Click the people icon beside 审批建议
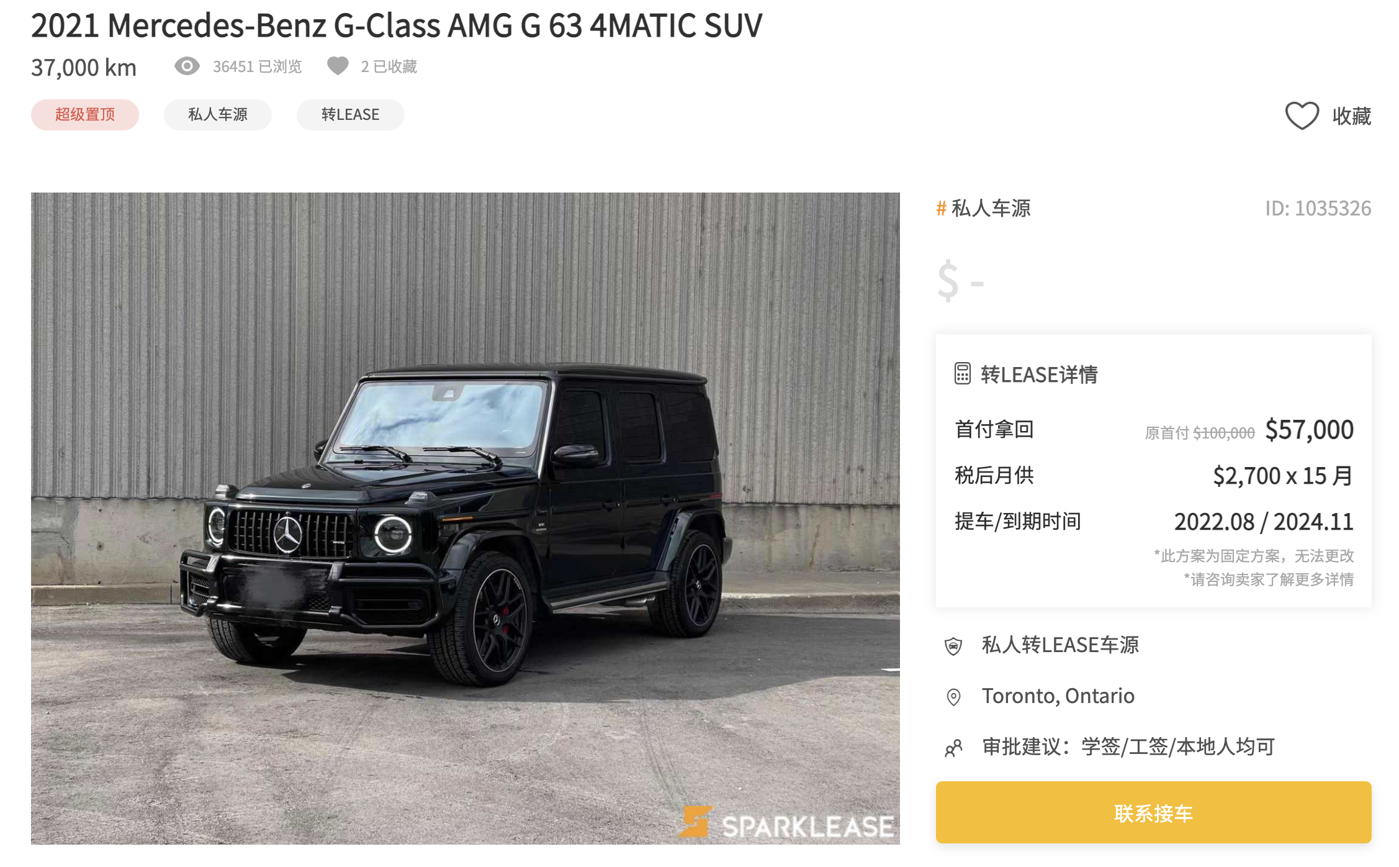This screenshot has width=1399, height=867. tap(953, 748)
